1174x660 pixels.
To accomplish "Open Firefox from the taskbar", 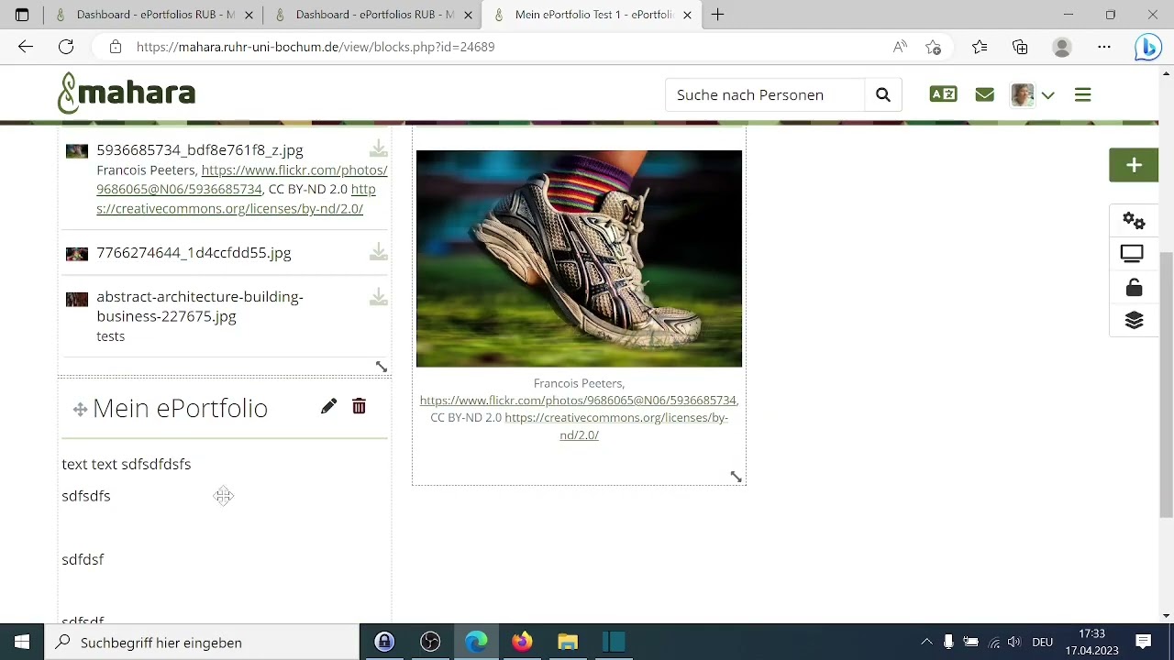I will click(x=521, y=643).
